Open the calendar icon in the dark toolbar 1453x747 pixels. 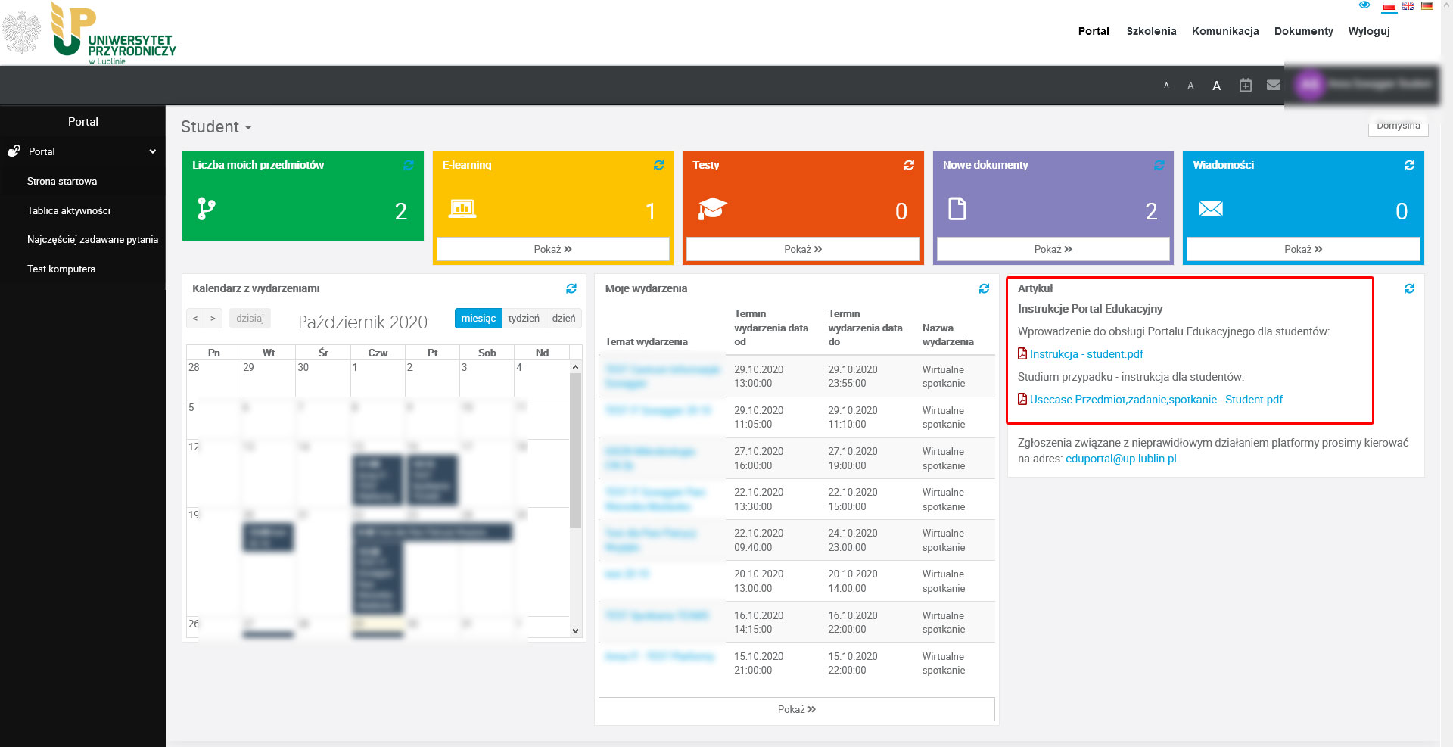point(1245,86)
